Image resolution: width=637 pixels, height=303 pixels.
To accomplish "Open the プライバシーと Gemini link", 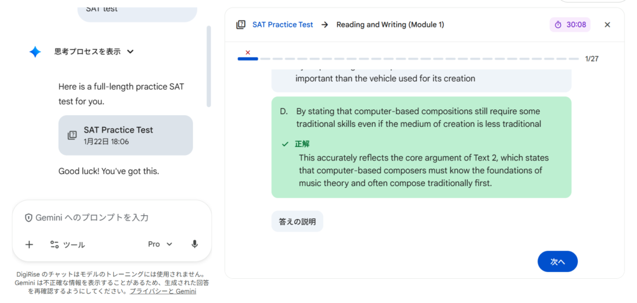I will 163,291.
